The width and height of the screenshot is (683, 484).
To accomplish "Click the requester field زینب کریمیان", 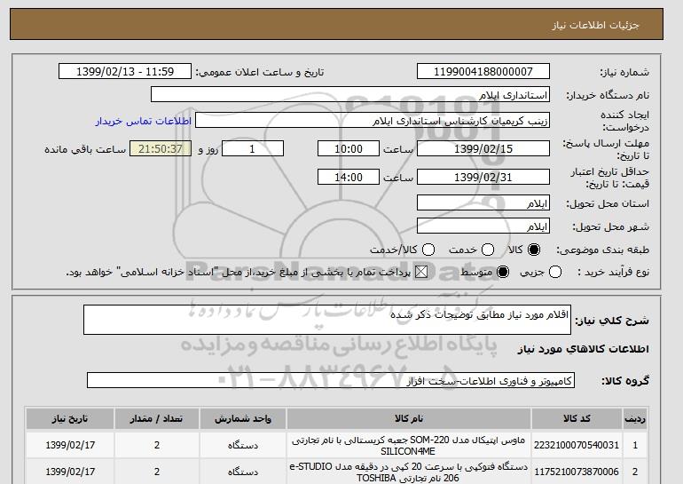I will [x=373, y=121].
